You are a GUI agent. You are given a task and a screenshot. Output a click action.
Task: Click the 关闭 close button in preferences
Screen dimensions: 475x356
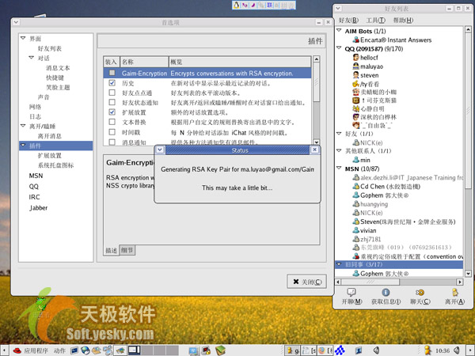(x=306, y=282)
